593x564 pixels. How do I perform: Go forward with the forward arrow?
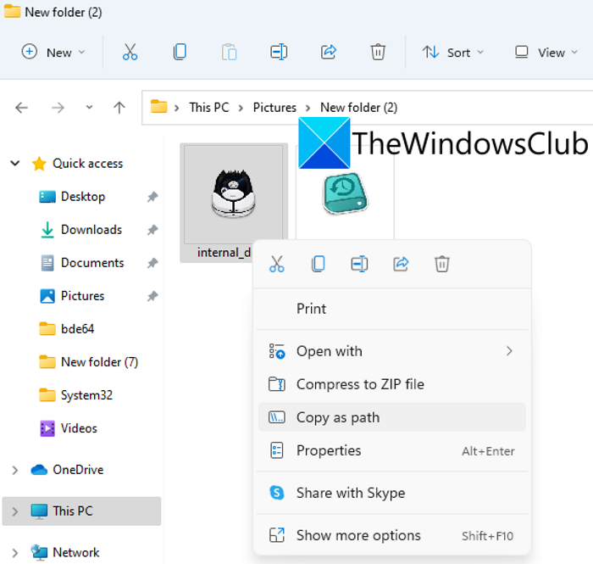[x=58, y=108]
